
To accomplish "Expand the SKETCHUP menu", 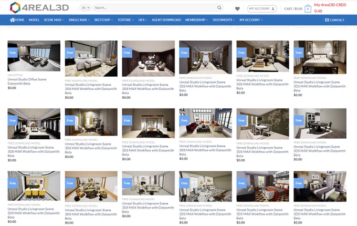I will [103, 20].
